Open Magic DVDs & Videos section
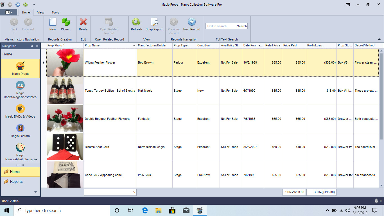Viewport: 384px width, 216px height. click(20, 111)
